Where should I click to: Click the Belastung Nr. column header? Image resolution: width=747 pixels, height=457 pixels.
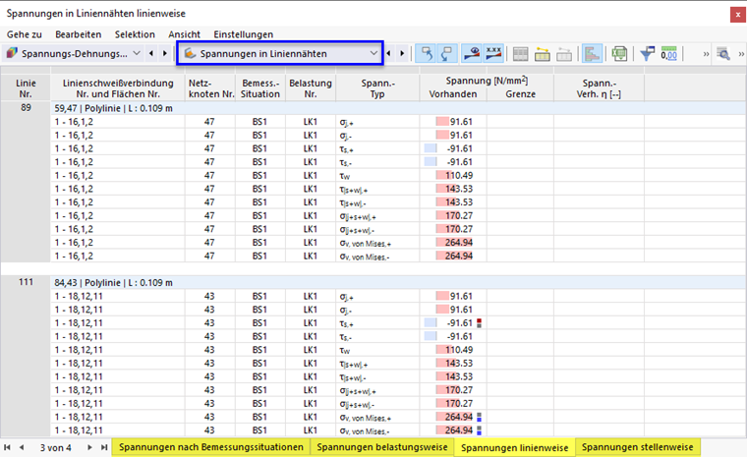click(311, 88)
